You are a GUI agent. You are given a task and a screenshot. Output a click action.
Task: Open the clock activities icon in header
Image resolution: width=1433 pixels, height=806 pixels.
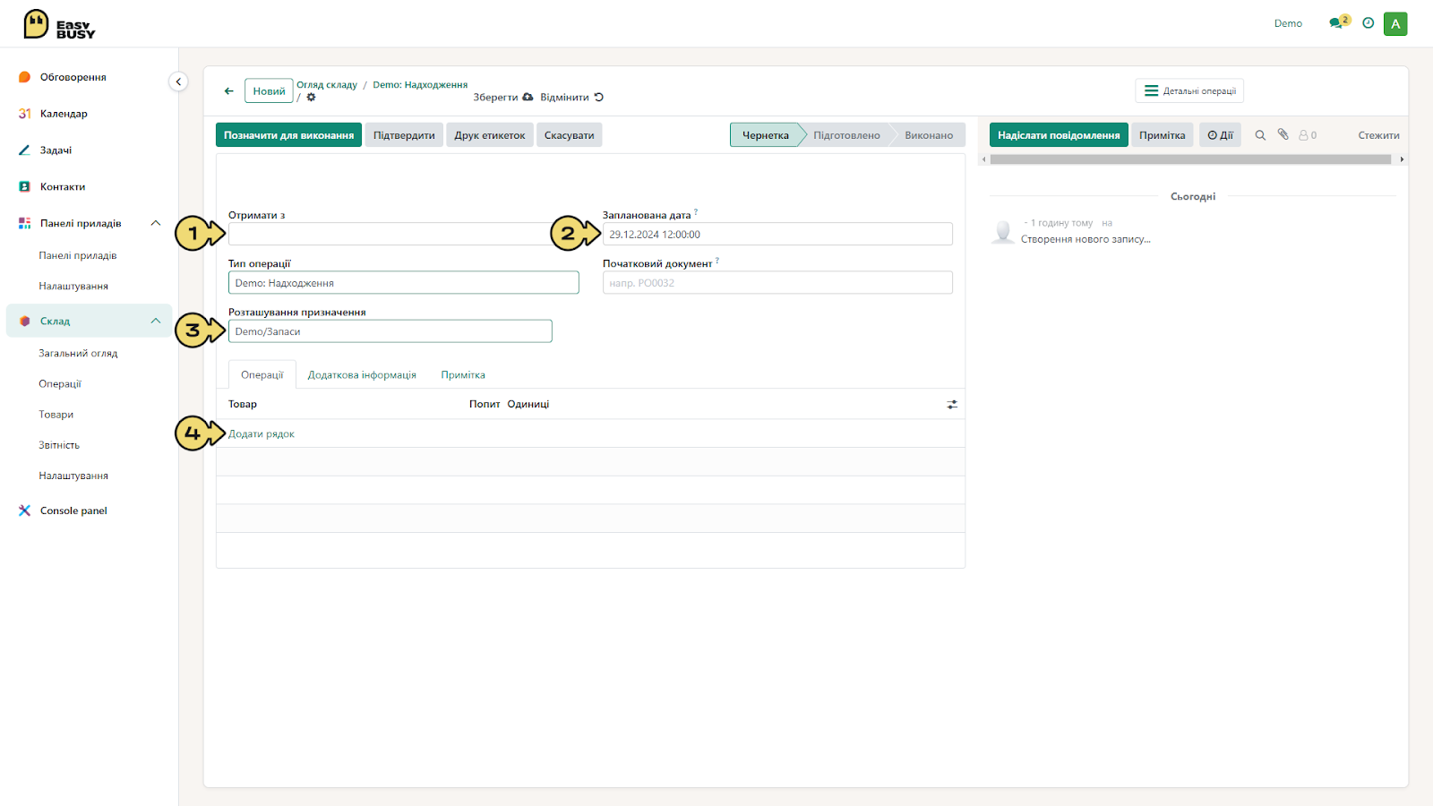(x=1369, y=23)
